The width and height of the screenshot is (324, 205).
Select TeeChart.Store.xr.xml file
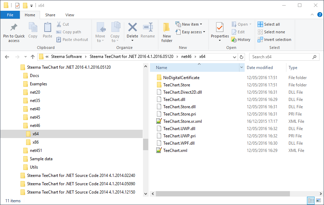tap(182, 121)
